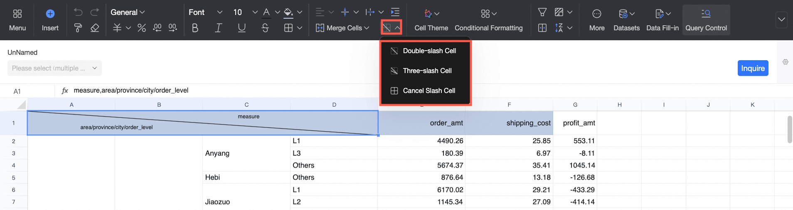Open the main Menu grid icon
Image resolution: width=793 pixels, height=210 pixels.
pos(17,14)
